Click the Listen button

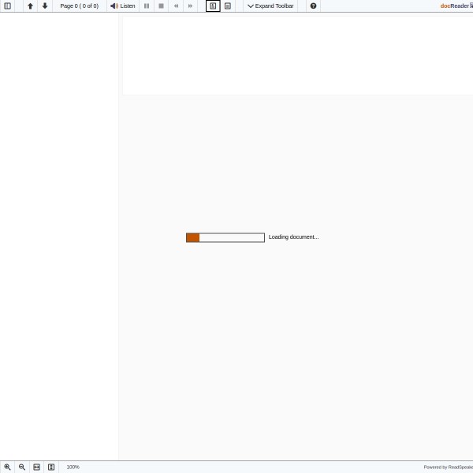(123, 6)
